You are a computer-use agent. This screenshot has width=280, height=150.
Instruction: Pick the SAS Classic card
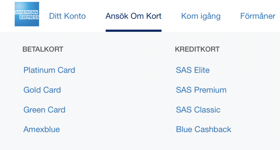point(198,110)
